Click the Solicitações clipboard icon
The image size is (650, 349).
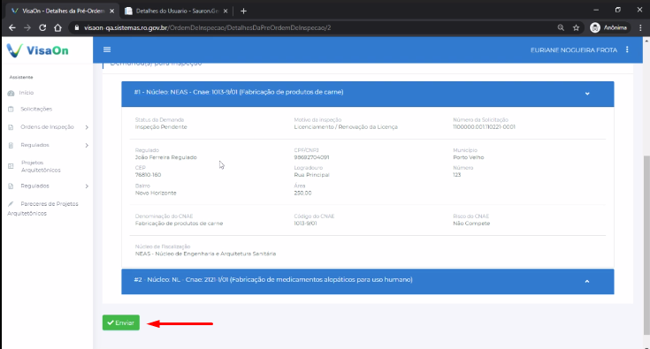11,110
